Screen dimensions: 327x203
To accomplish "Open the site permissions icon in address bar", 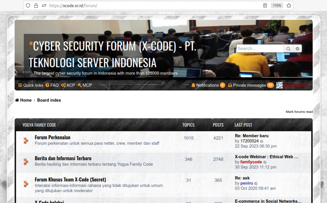I will click(x=44, y=6).
